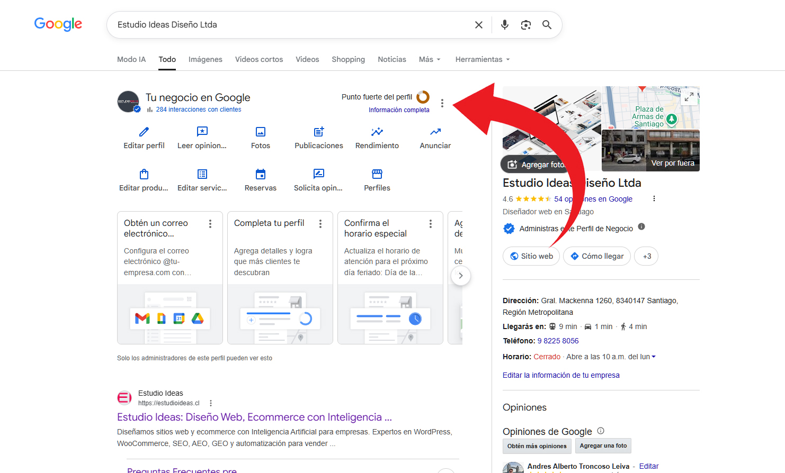The height and width of the screenshot is (473, 785).
Task: Open Plaza de Armas map thumbnail
Action: [x=651, y=107]
